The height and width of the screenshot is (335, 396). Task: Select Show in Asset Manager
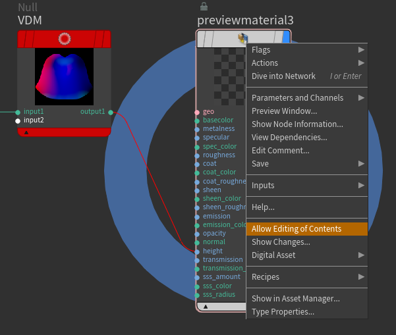pos(307,298)
